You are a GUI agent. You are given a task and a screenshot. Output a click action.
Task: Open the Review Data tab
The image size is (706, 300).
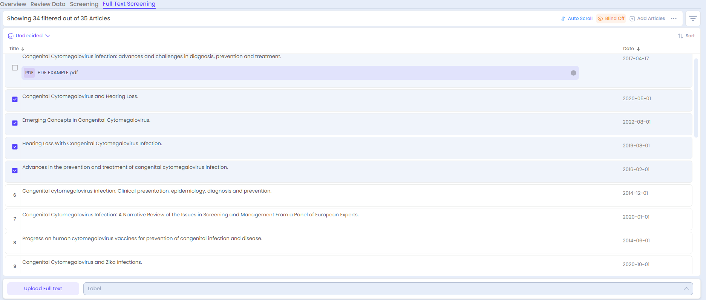coord(48,4)
